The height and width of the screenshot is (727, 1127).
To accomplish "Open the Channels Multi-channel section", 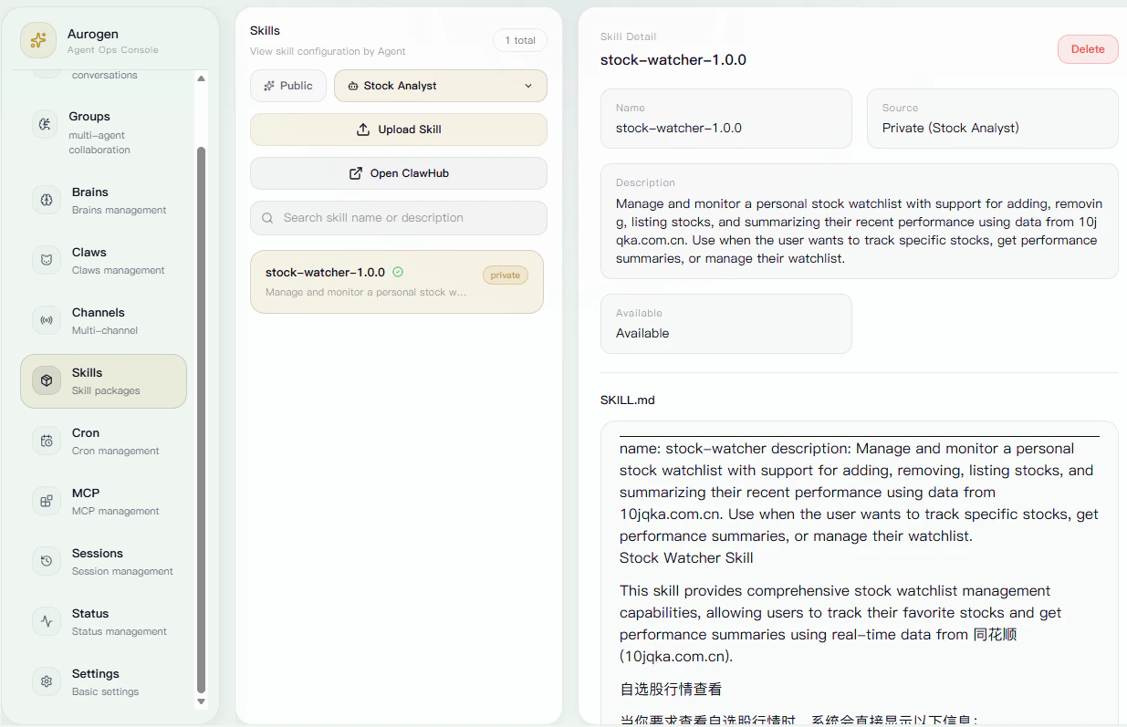I will (x=103, y=321).
